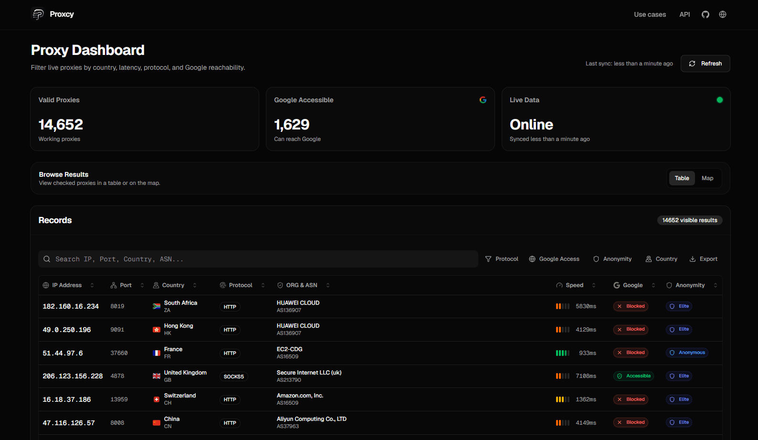Open the Anonymity filter dropdown
The width and height of the screenshot is (758, 440).
click(612, 259)
